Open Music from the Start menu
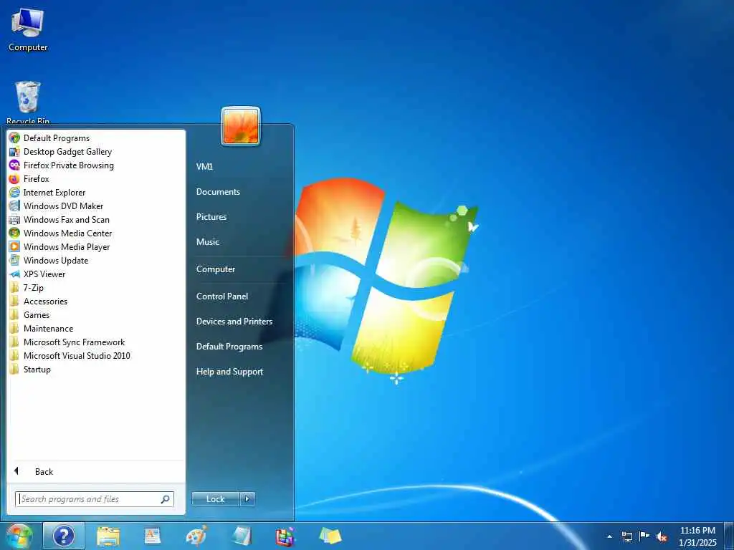The image size is (734, 550). pos(208,242)
